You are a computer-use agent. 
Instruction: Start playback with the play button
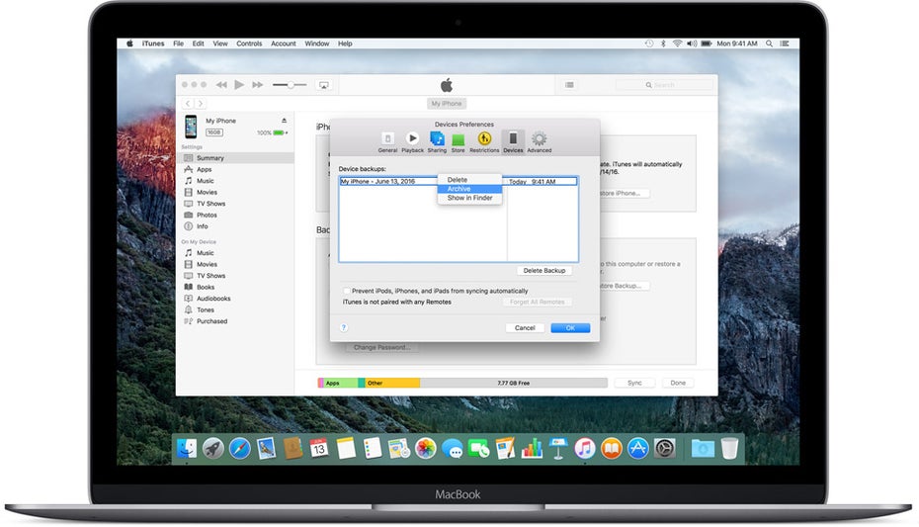239,85
